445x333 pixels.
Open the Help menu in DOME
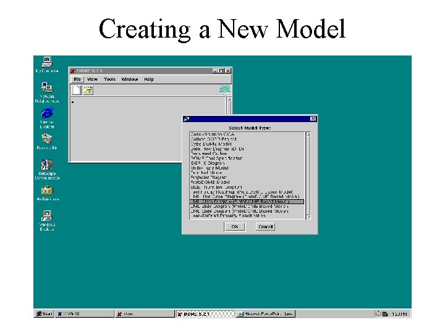coord(149,80)
